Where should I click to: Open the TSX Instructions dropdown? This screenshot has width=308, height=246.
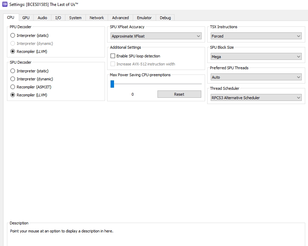coord(256,36)
